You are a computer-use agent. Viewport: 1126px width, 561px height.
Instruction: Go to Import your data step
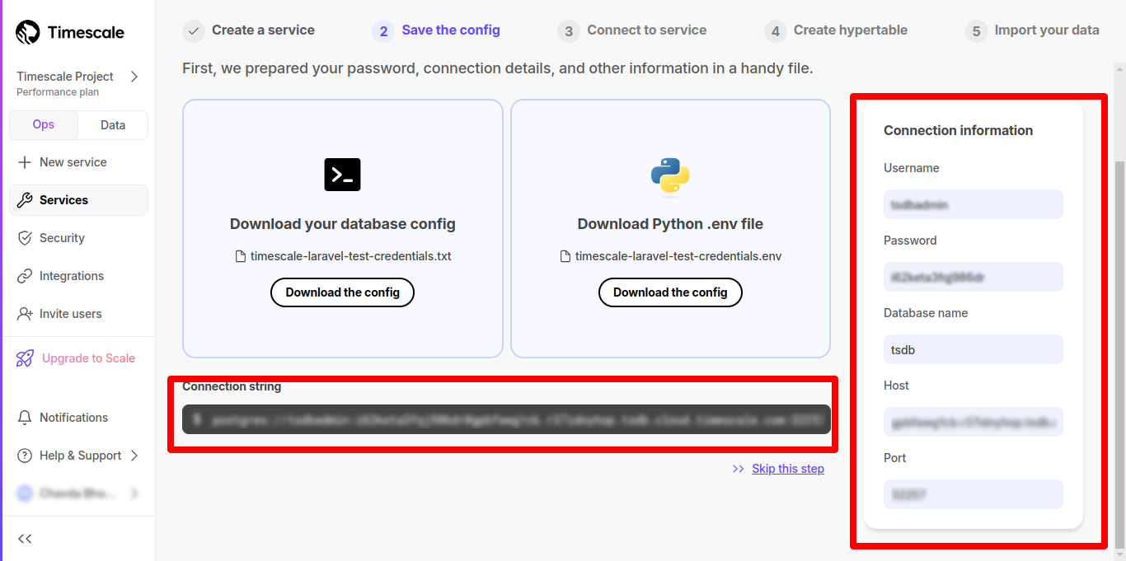coord(1046,30)
